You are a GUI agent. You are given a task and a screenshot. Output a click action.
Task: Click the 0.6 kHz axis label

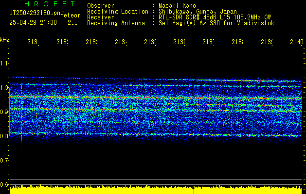point(4,184)
